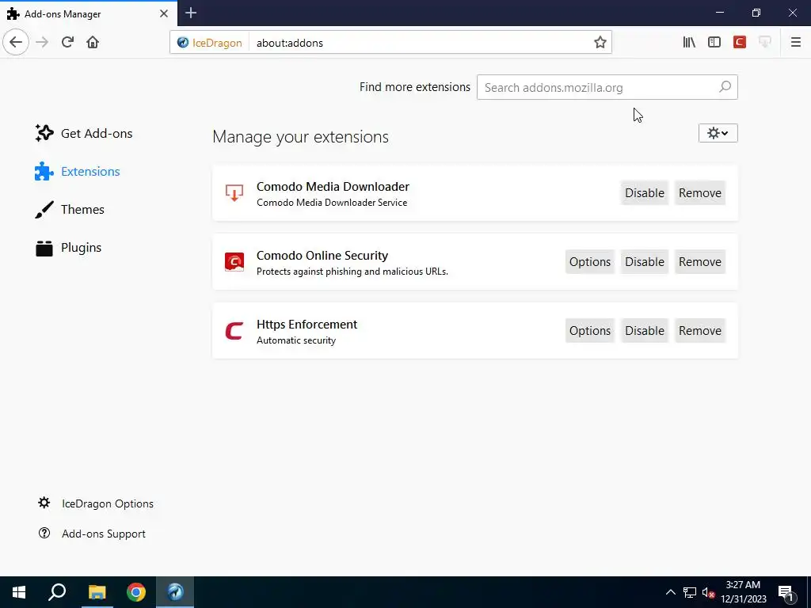Click the Comodo Media Downloader title

(x=333, y=187)
